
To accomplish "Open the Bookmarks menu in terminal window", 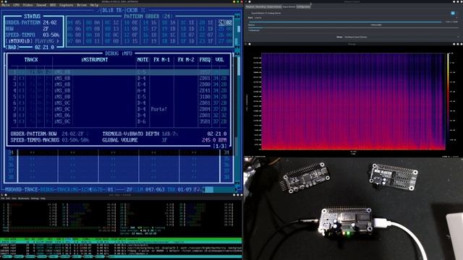I will click(24, 199).
